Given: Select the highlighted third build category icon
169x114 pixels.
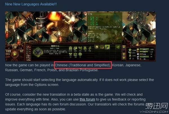Looking at the screenshot, I should coord(107,47).
